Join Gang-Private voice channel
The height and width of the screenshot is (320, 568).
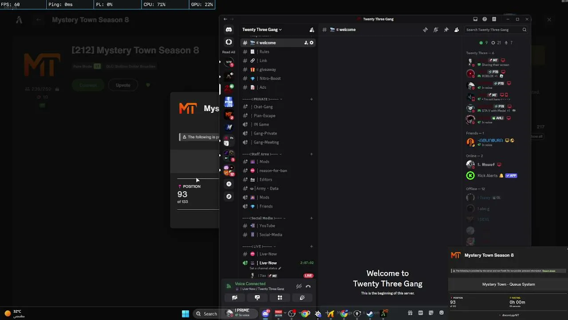[278, 133]
